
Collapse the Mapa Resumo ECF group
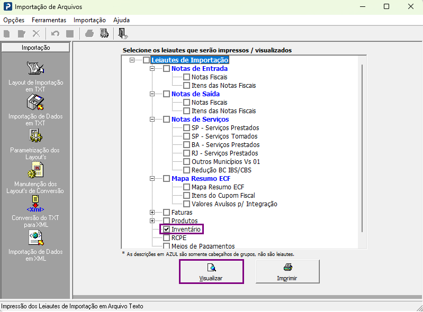[152, 178]
